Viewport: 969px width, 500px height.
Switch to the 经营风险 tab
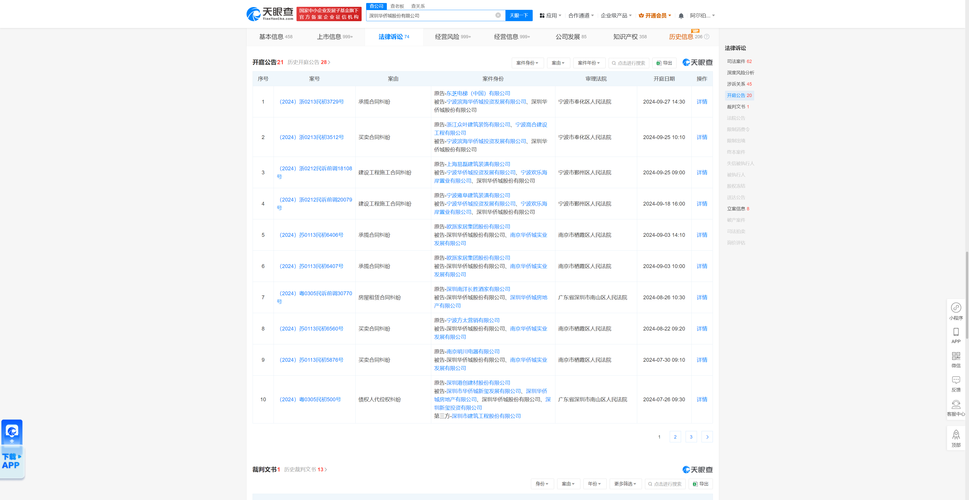pos(453,37)
